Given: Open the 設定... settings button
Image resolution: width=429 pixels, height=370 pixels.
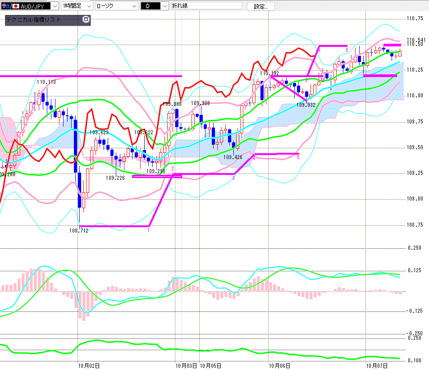Looking at the screenshot, I should coord(261,6).
